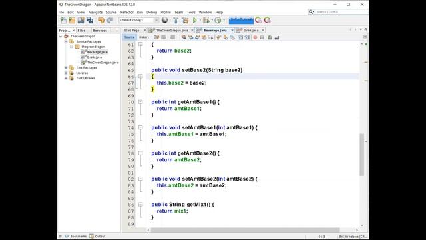
Task: Click the Bookmarks icon in status bar
Action: [x=67, y=236]
